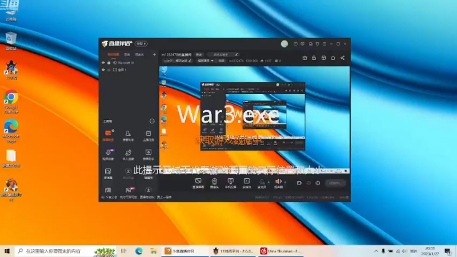
Task: Click the message icon next to the avatar
Action: tap(295, 44)
